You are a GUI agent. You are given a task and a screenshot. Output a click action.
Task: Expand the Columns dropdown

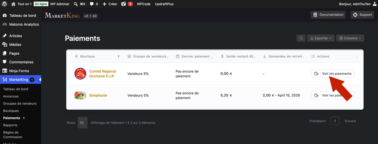pyautogui.click(x=350, y=38)
